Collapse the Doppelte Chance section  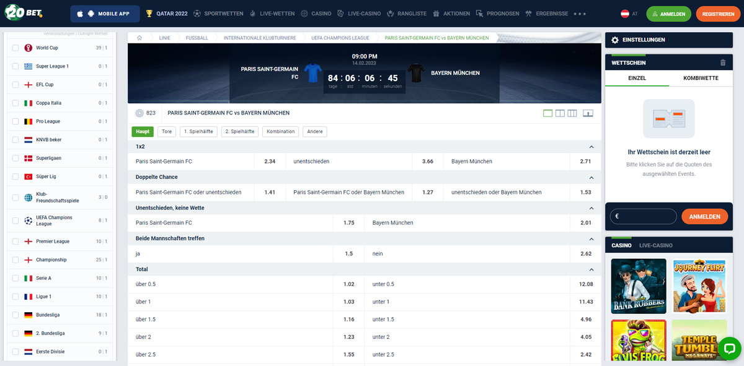point(591,177)
